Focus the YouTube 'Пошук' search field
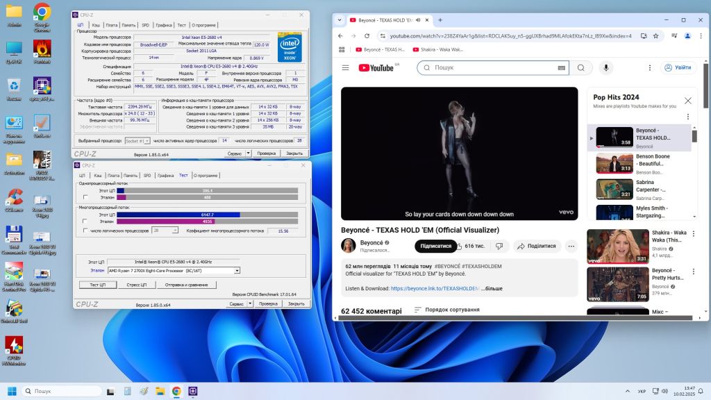The width and height of the screenshot is (711, 400). [493, 67]
